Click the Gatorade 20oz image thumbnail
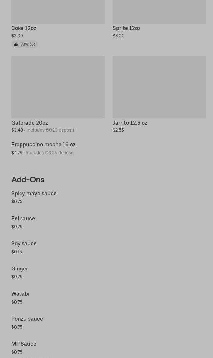The height and width of the screenshot is (358, 213). click(58, 87)
